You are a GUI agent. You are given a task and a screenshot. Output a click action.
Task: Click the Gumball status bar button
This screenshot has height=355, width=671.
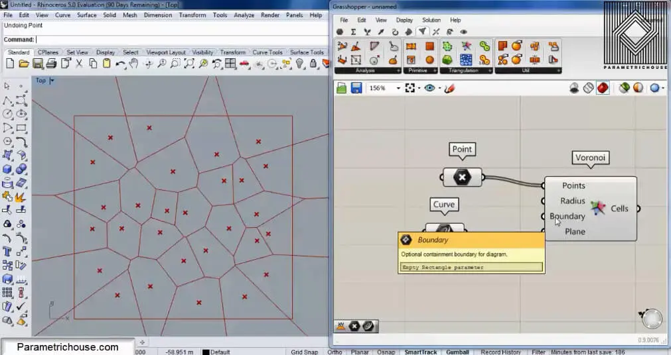457,352
